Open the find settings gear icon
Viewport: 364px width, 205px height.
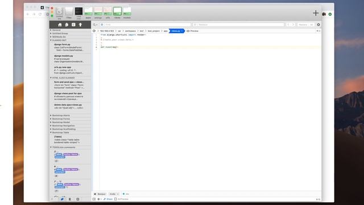coord(318,24)
